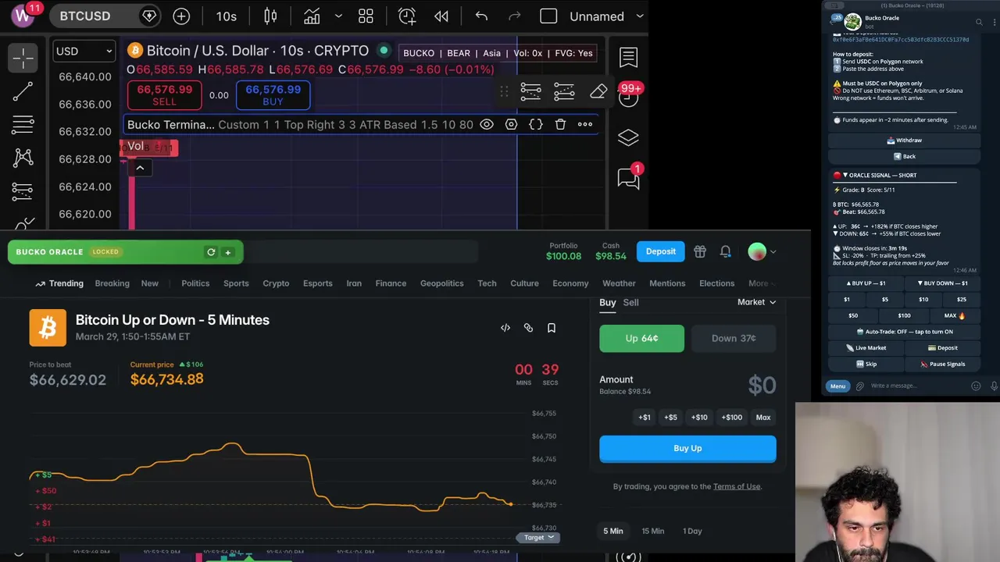View Bucko Terminal source code braces

tap(536, 125)
